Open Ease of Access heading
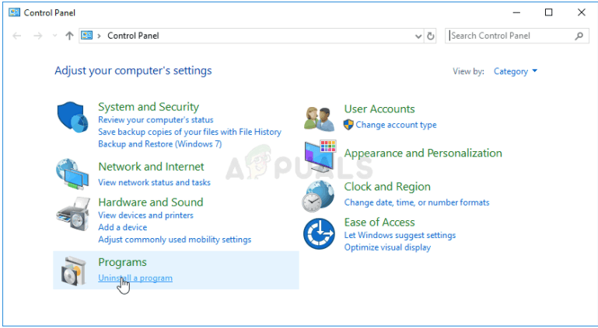This screenshot has height=328, width=598. coord(379,222)
